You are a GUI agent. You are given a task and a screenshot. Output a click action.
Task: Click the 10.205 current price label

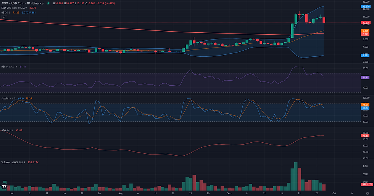coord(366,23)
